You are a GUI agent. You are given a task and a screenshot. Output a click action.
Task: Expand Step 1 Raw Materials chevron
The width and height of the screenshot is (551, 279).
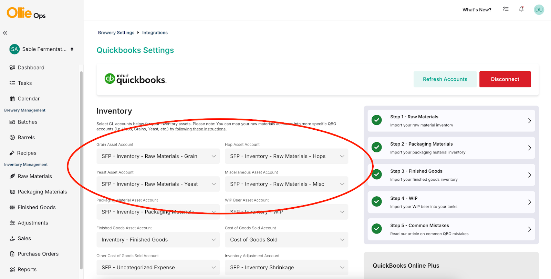(530, 121)
